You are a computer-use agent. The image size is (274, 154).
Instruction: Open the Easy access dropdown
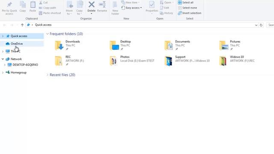pos(131,8)
